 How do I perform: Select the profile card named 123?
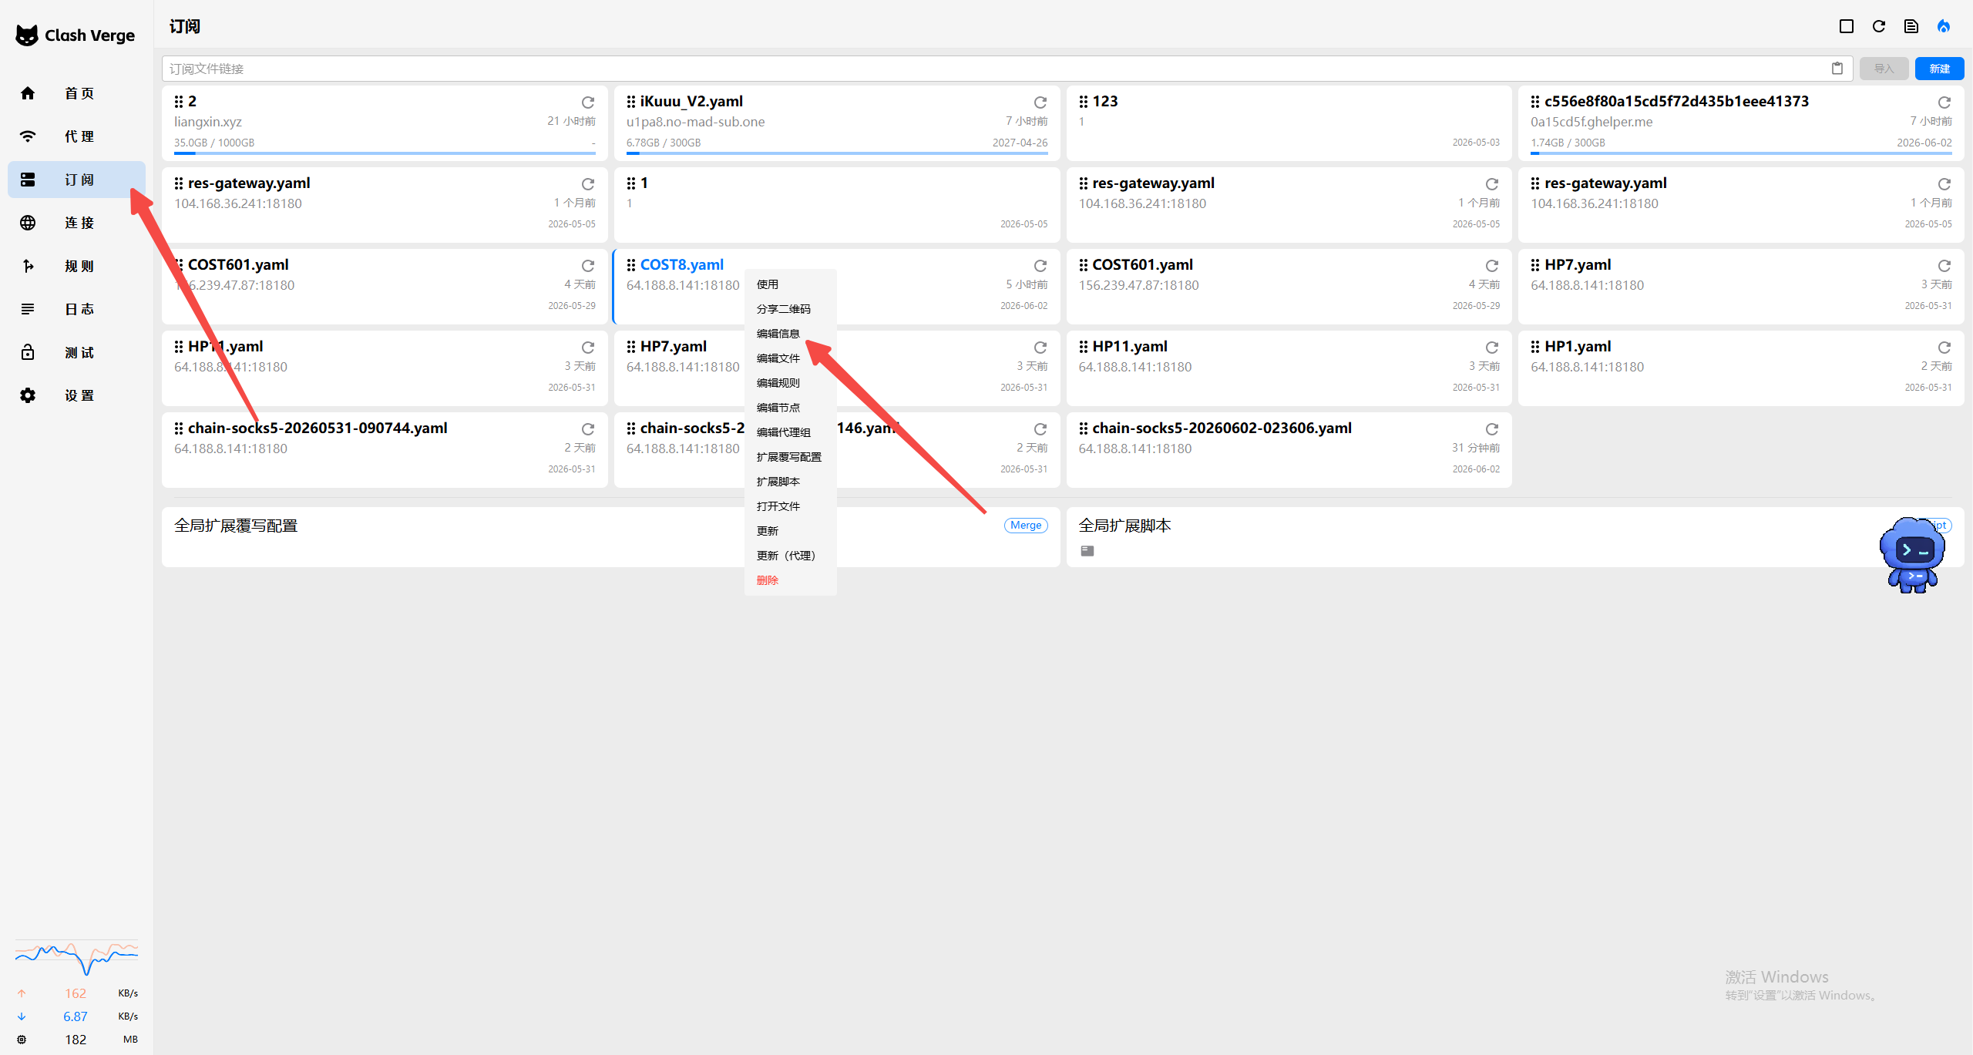click(x=1289, y=123)
